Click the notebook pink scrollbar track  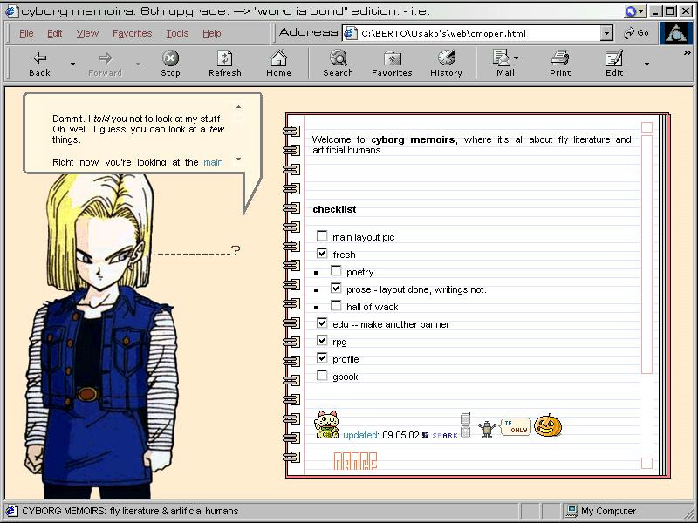tap(647, 254)
